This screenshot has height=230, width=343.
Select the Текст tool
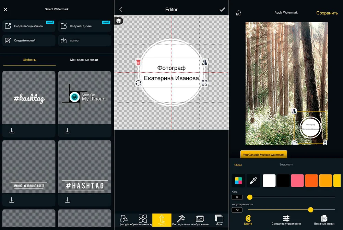tap(162, 220)
